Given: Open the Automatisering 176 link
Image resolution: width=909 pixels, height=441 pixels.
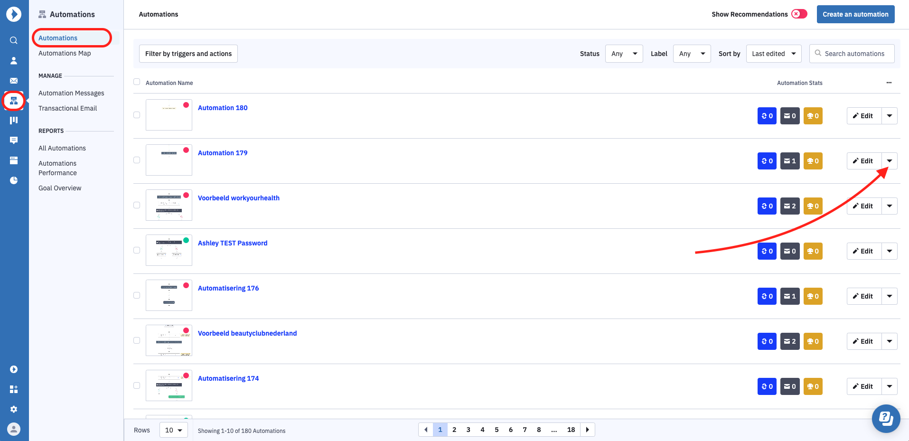Looking at the screenshot, I should [x=228, y=288].
